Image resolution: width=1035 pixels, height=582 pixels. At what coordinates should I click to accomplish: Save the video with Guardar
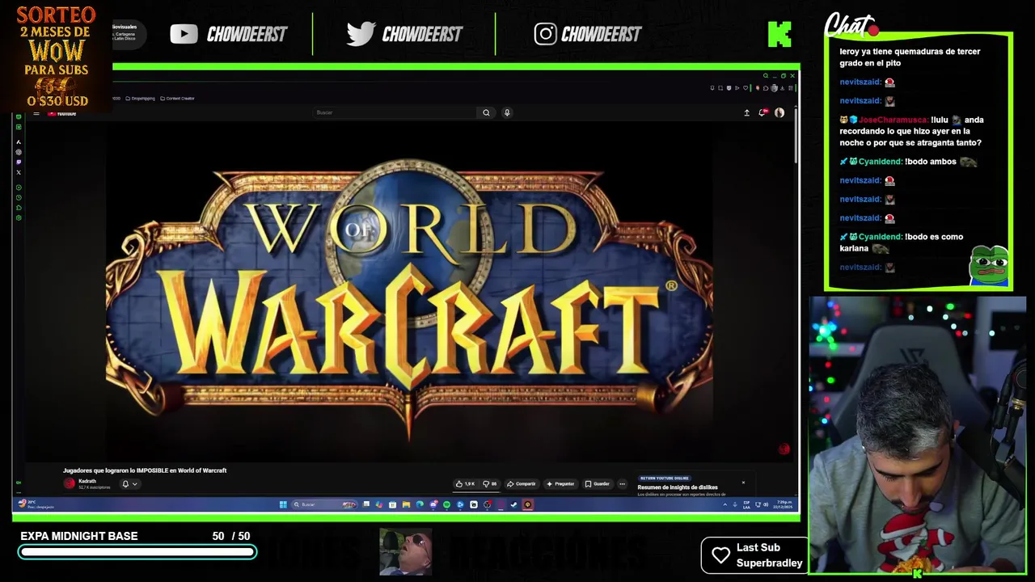point(598,483)
